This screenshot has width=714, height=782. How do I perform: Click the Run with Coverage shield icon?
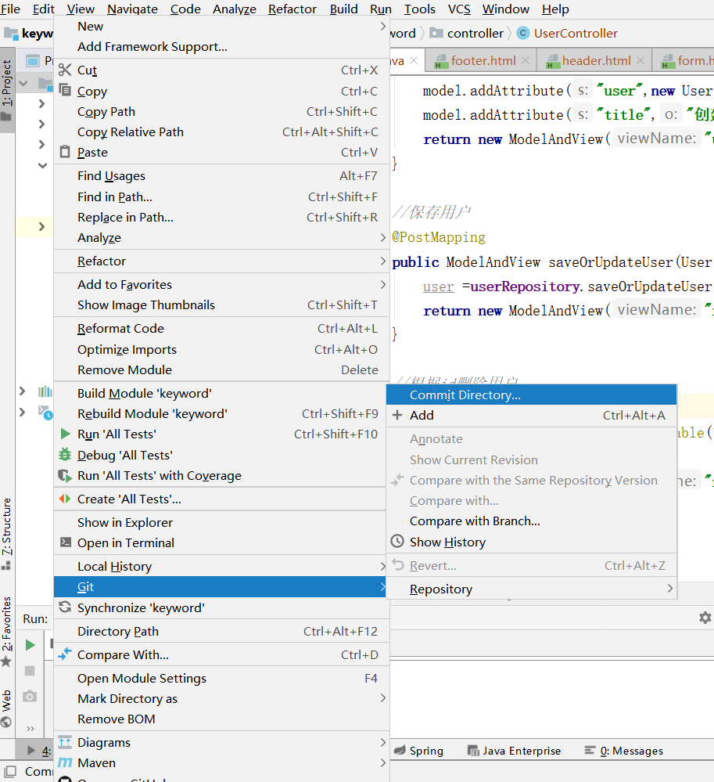(x=65, y=475)
